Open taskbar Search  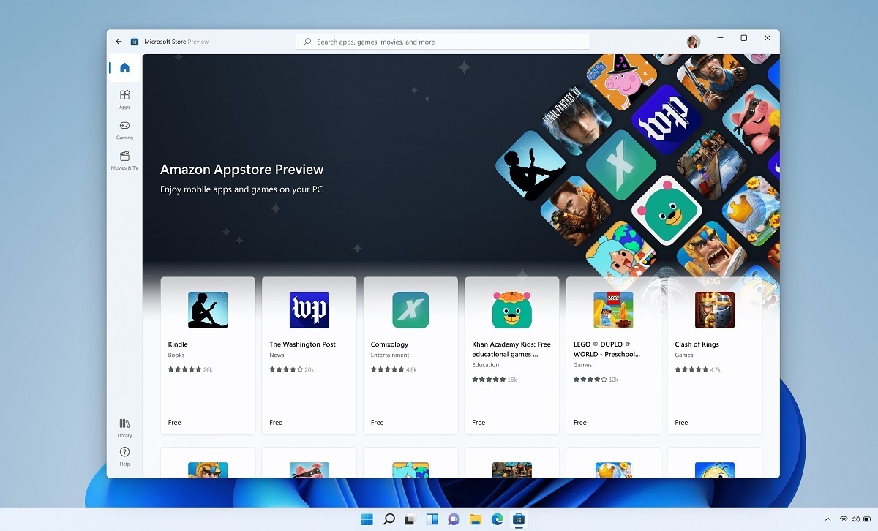tap(389, 519)
